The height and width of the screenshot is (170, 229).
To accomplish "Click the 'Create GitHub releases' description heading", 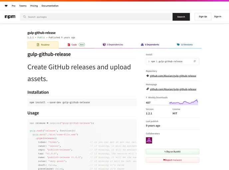I will (79, 73).
